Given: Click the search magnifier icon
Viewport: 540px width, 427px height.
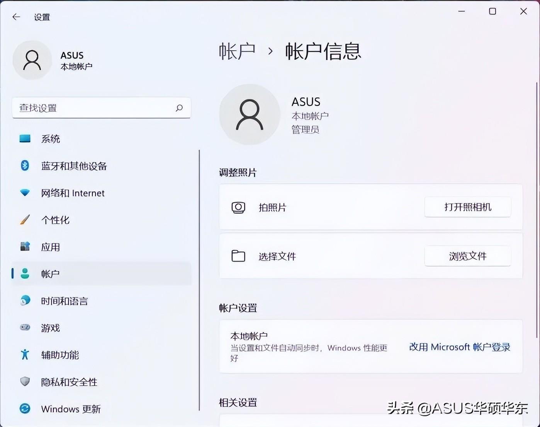Looking at the screenshot, I should coord(179,108).
